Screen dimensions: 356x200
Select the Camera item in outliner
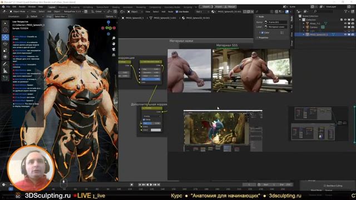tap(314, 27)
